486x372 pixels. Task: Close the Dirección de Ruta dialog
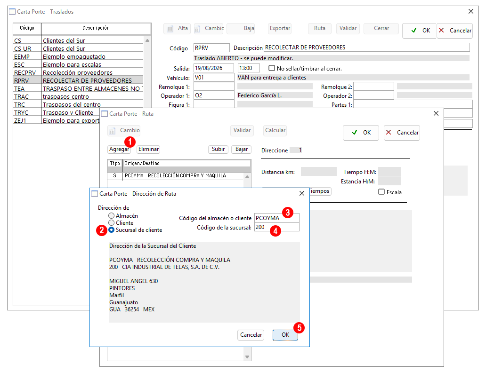pos(301,193)
